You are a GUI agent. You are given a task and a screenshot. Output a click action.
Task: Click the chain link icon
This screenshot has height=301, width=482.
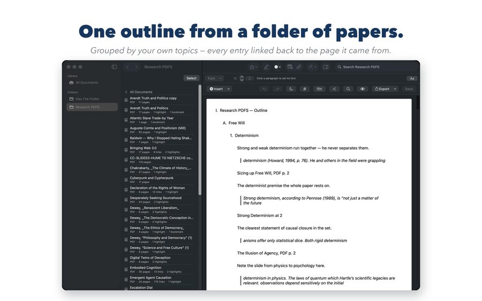click(298, 67)
